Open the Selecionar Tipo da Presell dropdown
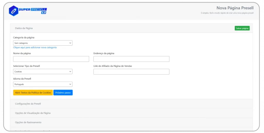The image size is (264, 133). pos(43,72)
